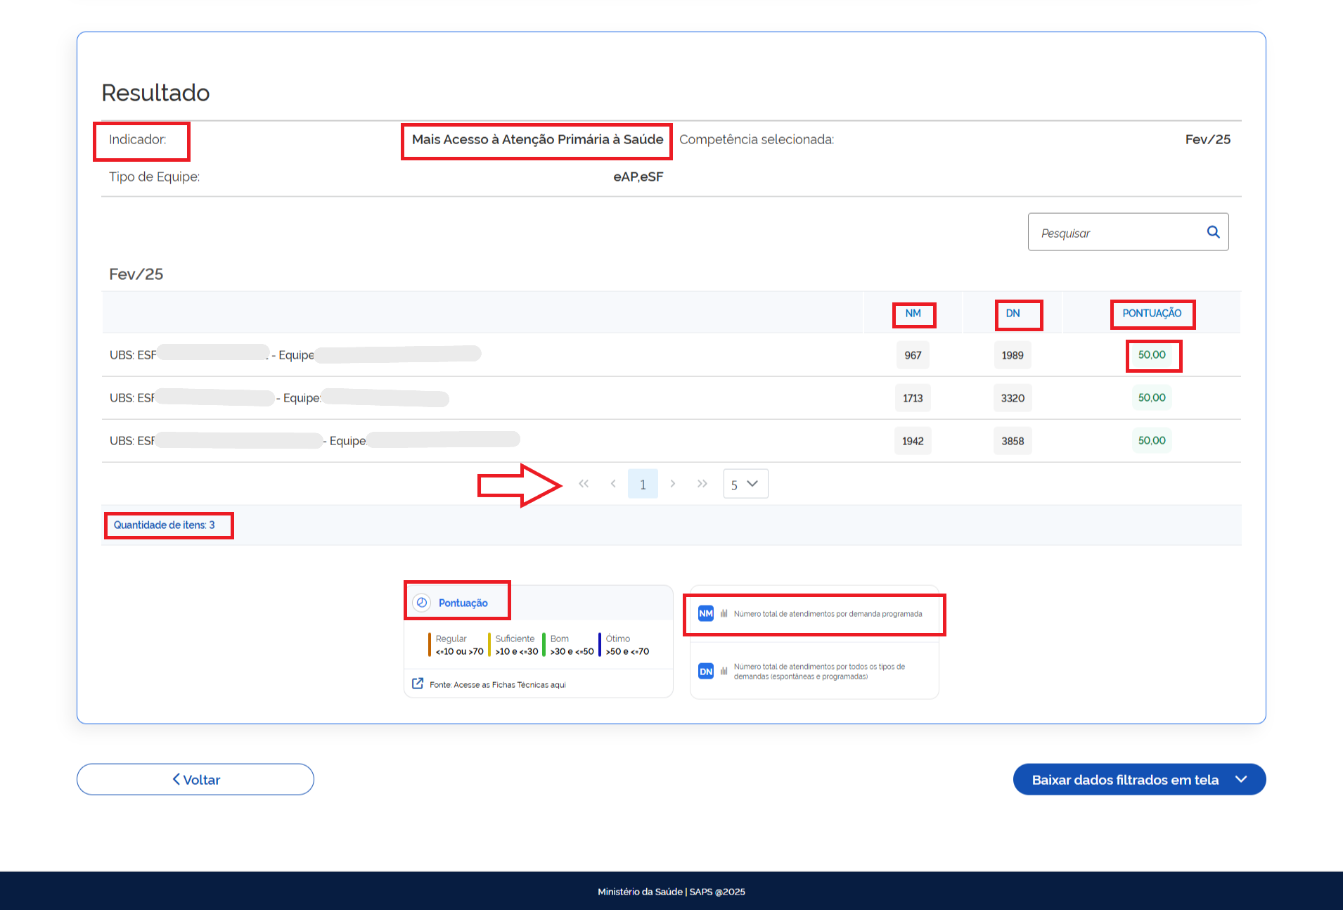Jump to last page with double-right chevron
The height and width of the screenshot is (910, 1343).
pos(702,484)
